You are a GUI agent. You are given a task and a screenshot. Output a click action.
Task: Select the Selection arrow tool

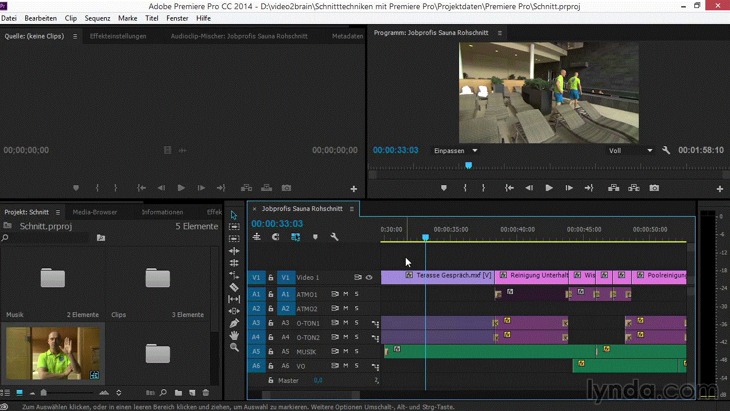[234, 215]
